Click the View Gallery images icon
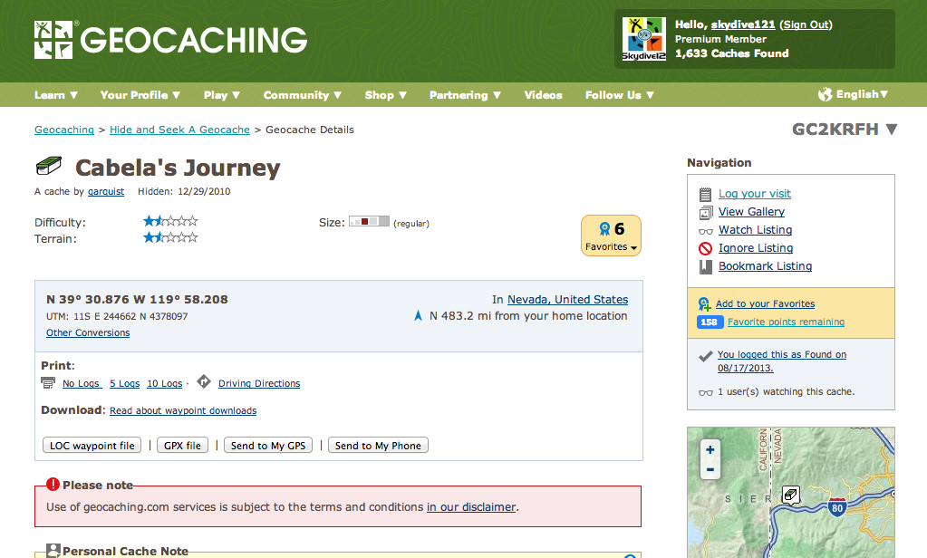 (705, 213)
